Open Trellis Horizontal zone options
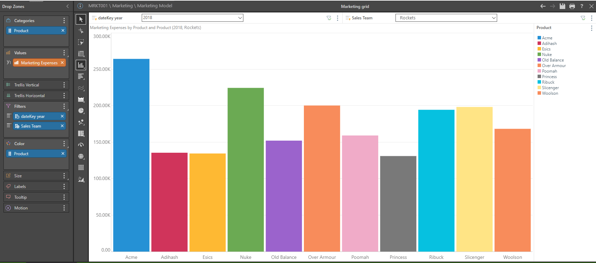This screenshot has width=596, height=263. tap(64, 95)
